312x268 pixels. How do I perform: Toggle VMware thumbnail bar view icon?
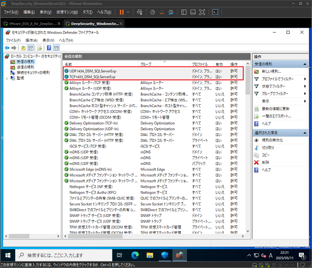[x=193, y=12]
